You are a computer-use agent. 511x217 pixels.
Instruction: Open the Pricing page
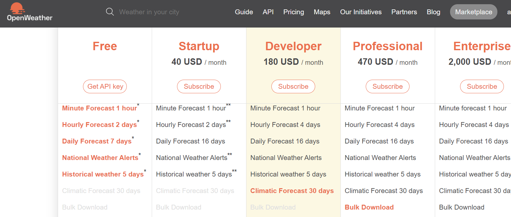(293, 12)
